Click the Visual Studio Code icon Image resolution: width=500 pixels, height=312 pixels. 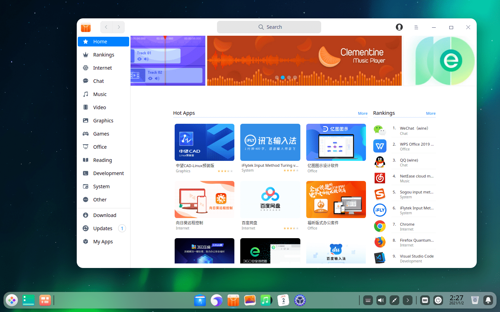coord(380,258)
